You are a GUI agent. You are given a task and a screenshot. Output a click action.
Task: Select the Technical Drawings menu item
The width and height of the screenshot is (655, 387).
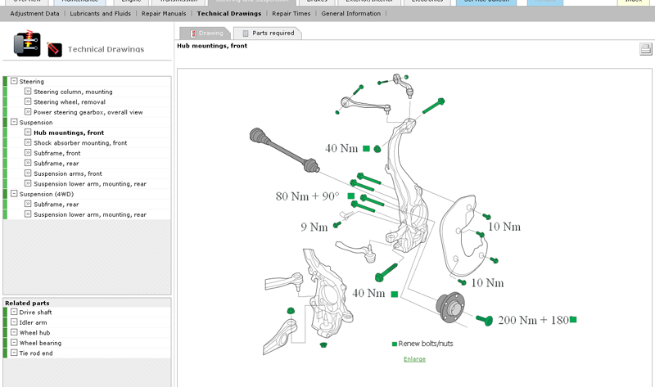pyautogui.click(x=229, y=13)
